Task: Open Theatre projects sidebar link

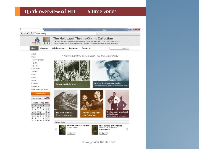Action: click(x=38, y=60)
